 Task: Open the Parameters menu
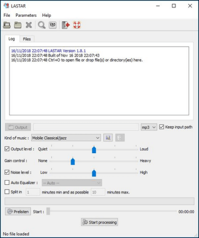coord(26,15)
